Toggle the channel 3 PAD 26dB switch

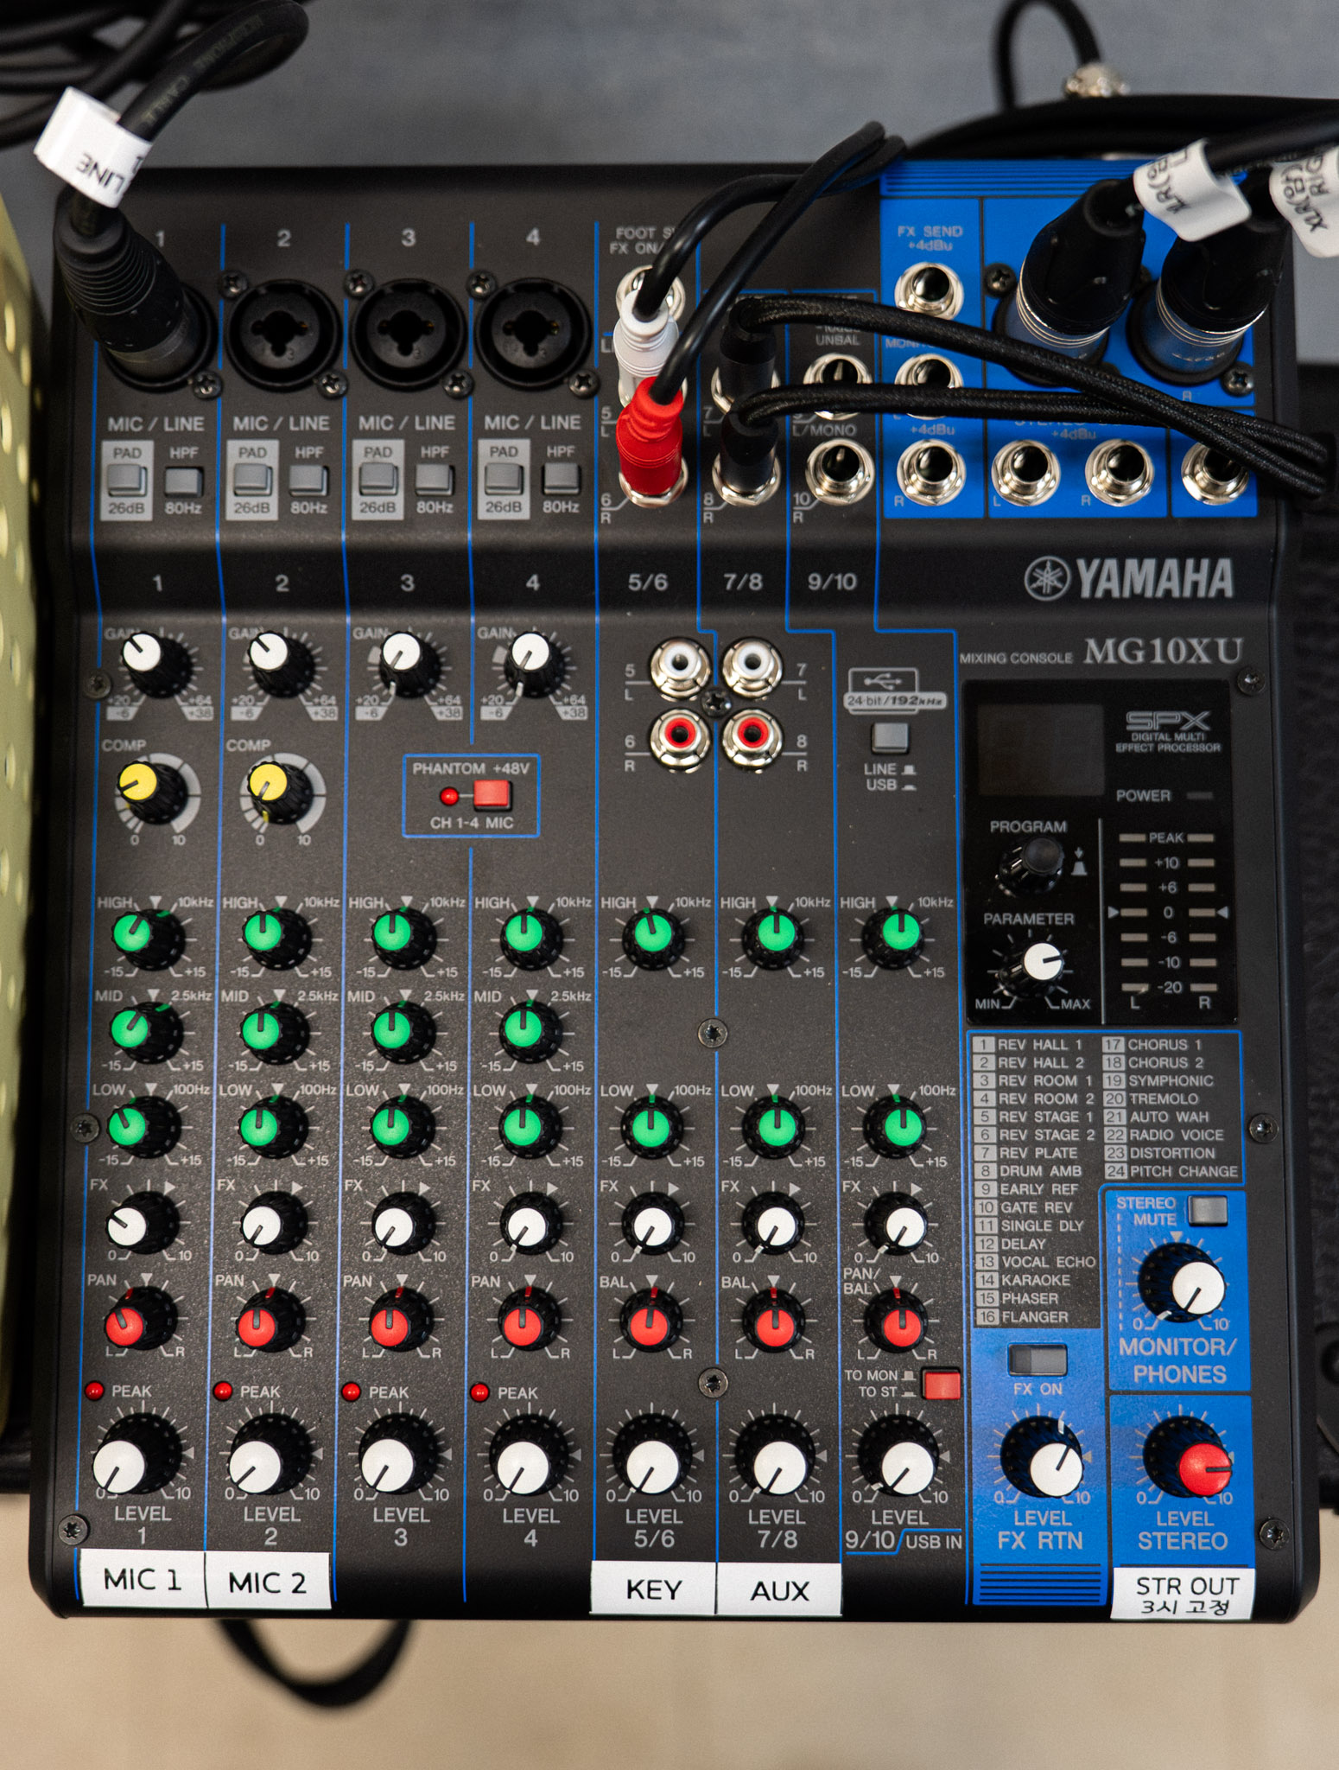[x=378, y=480]
